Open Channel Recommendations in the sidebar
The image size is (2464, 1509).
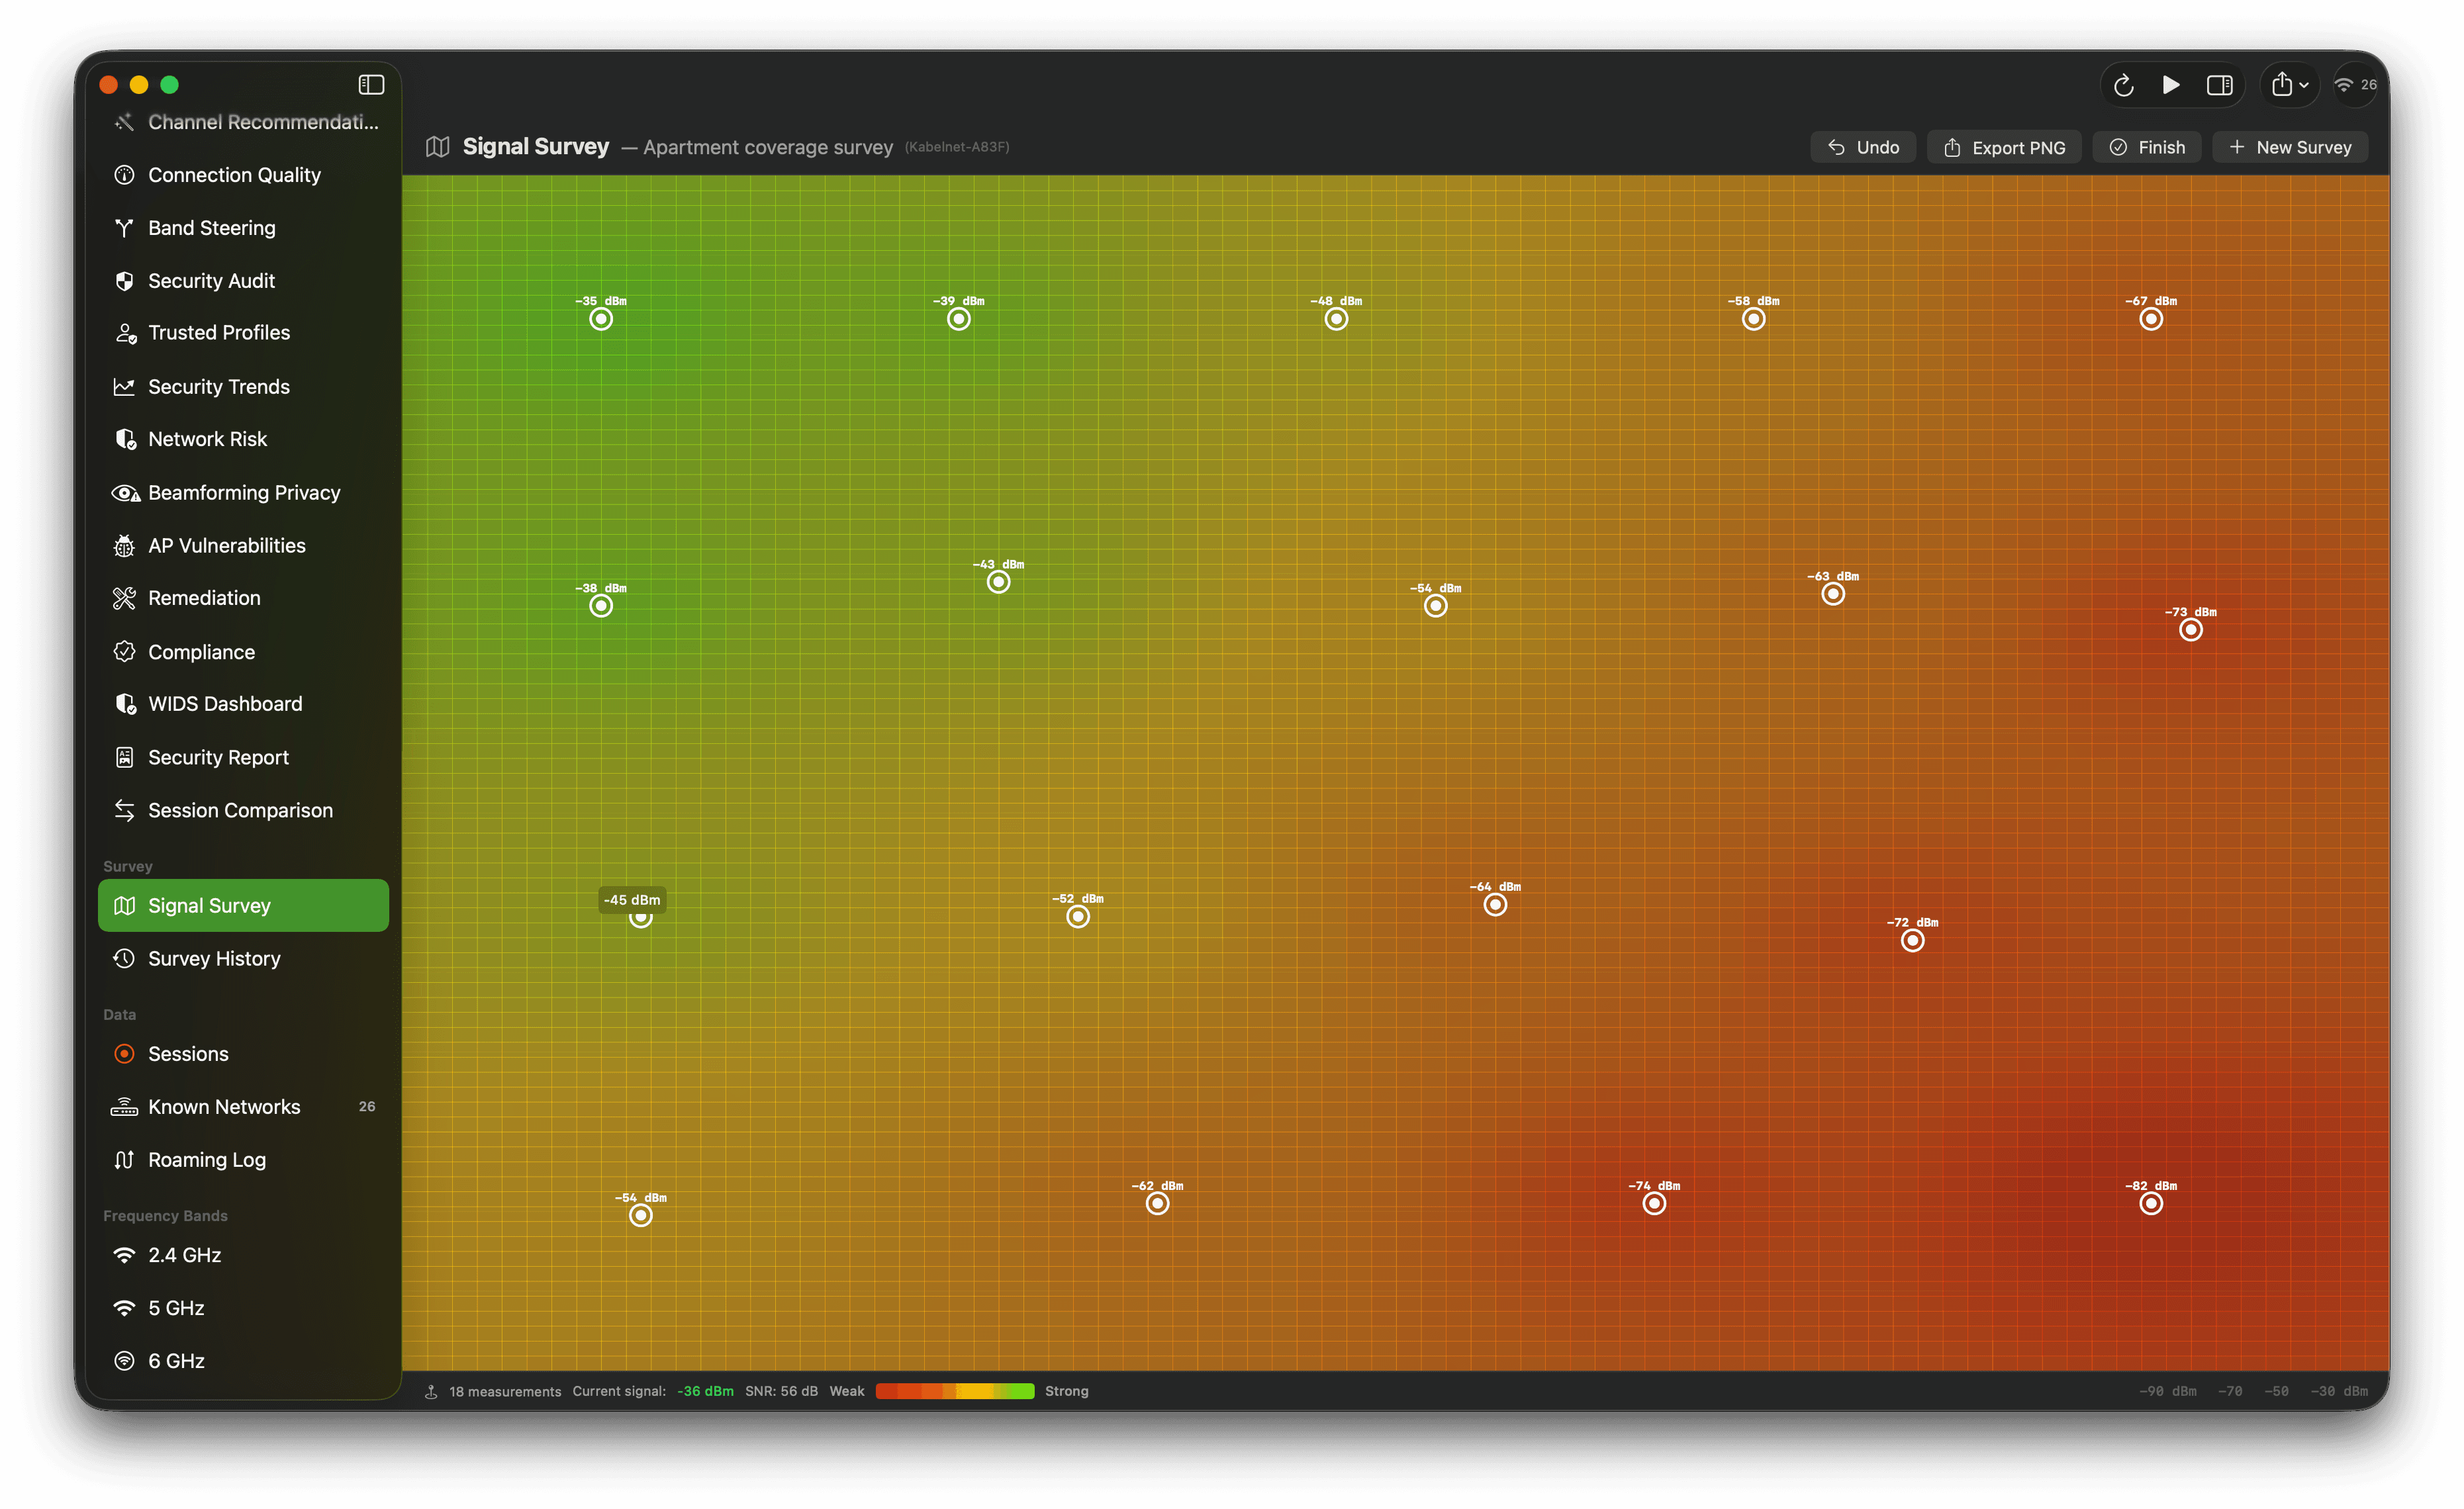pos(244,122)
